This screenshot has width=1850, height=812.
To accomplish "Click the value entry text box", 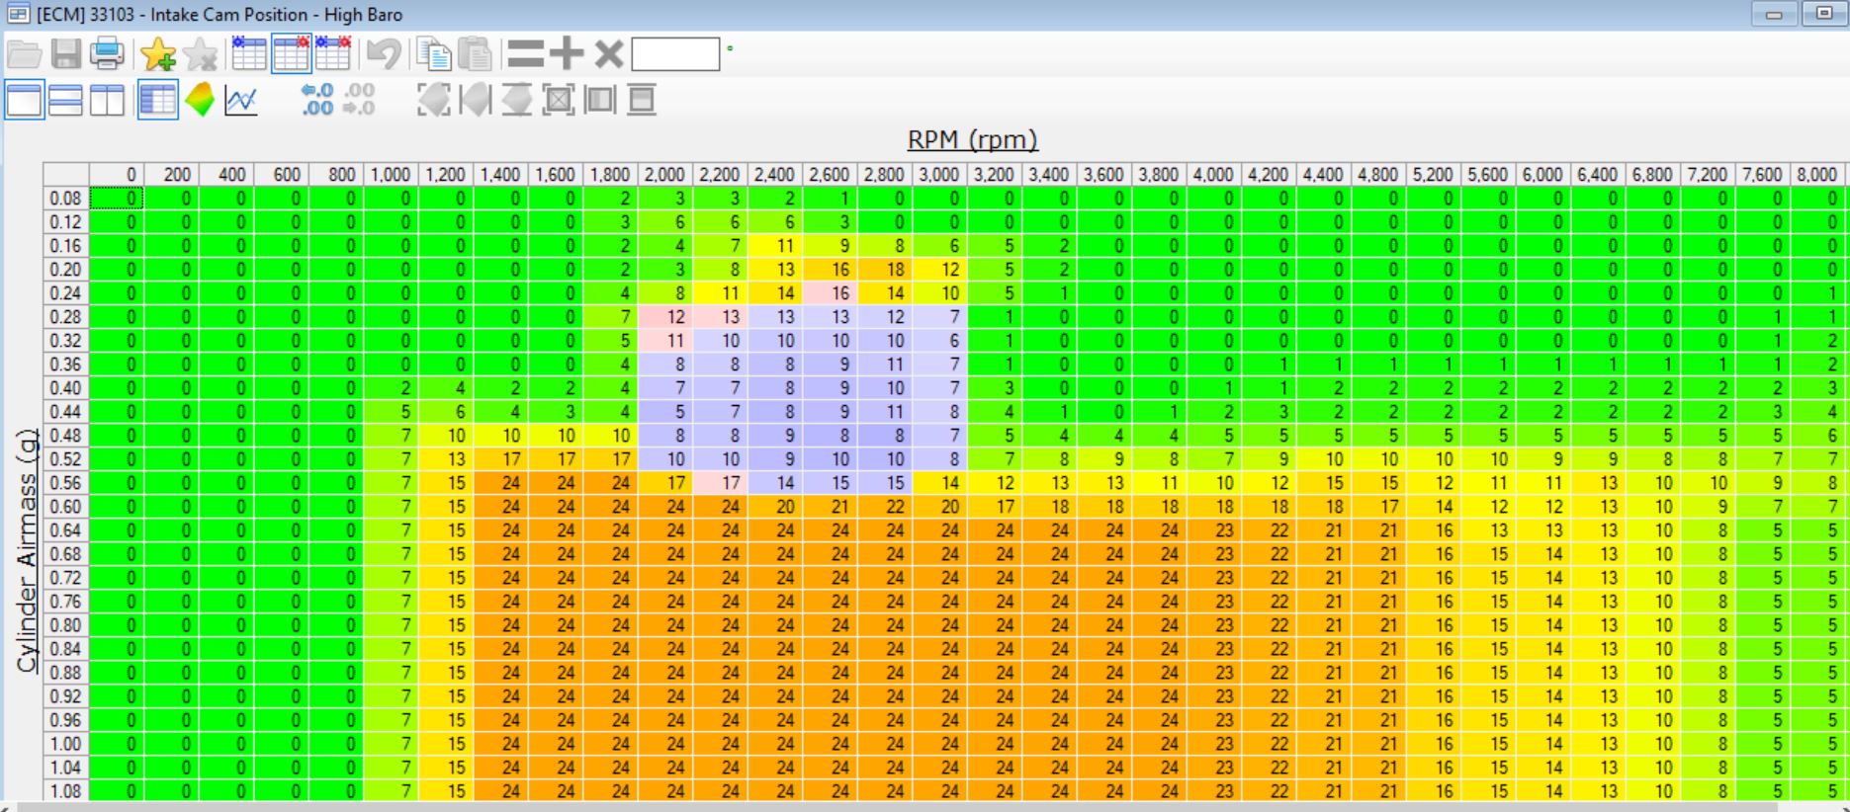I will (675, 54).
